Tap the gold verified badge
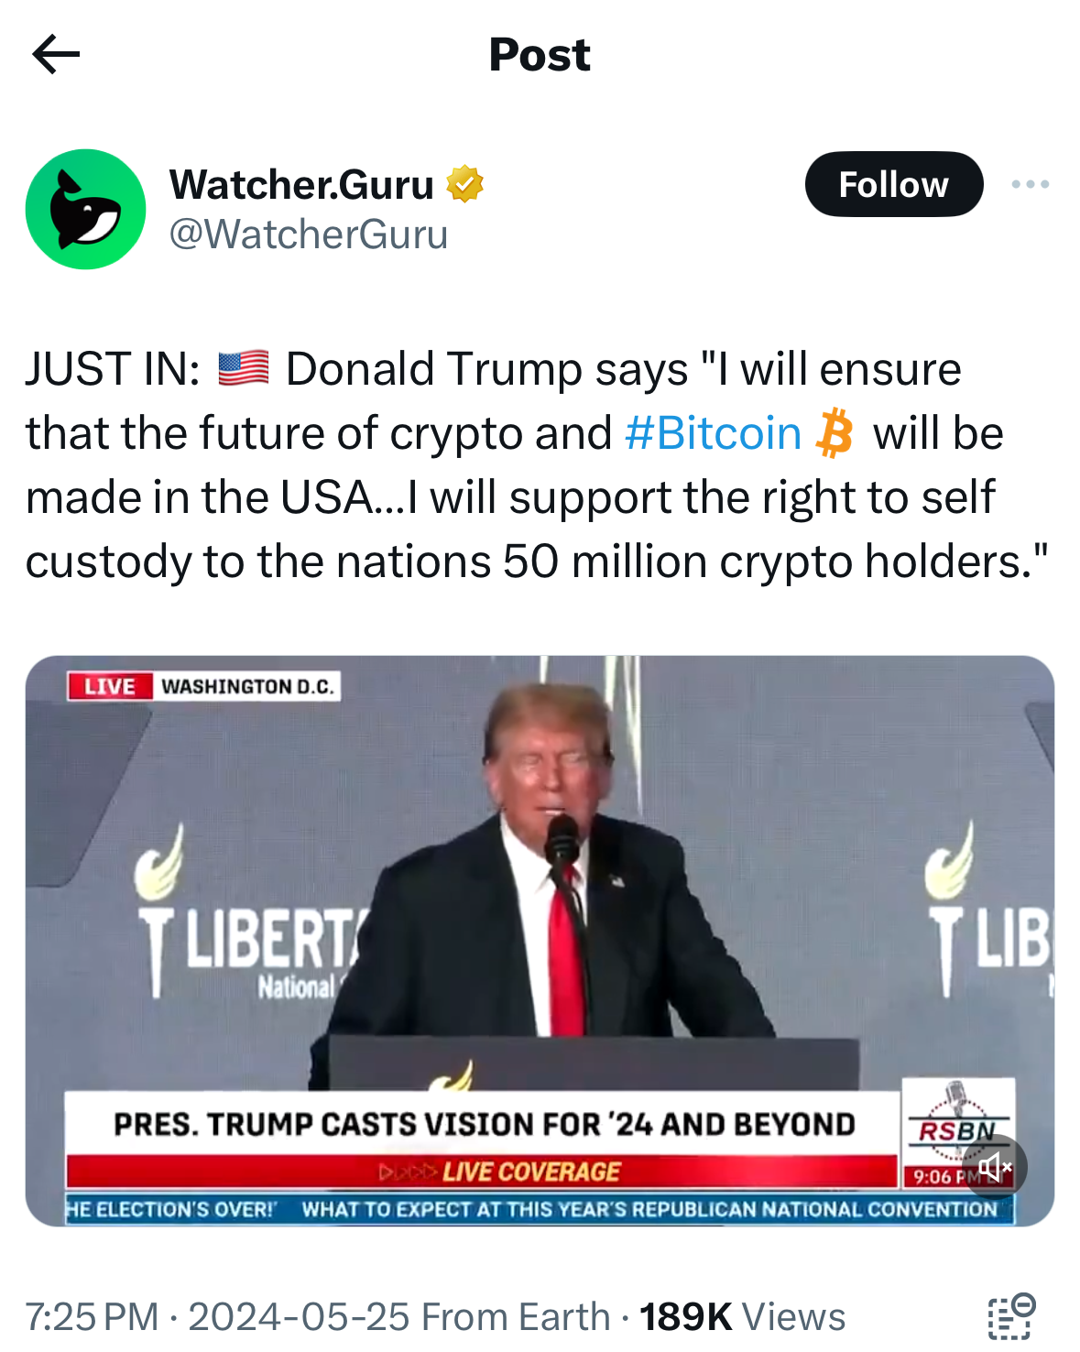This screenshot has width=1080, height=1352. (x=464, y=184)
